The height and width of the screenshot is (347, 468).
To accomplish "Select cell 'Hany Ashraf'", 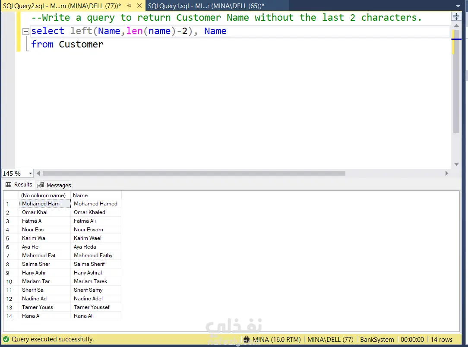I will click(96, 273).
